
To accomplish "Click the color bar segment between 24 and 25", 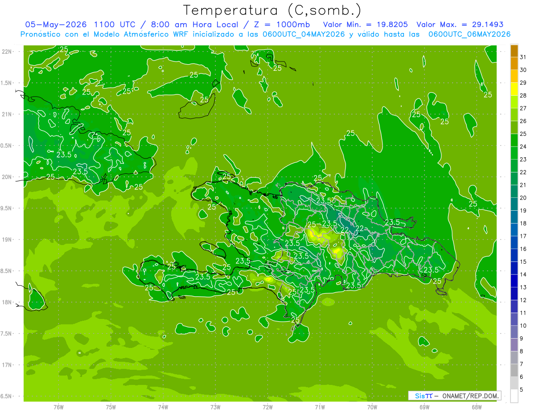I will (514, 141).
